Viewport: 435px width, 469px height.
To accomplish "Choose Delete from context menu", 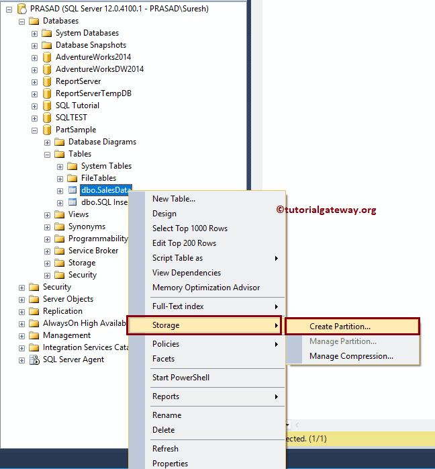I will click(x=207, y=430).
